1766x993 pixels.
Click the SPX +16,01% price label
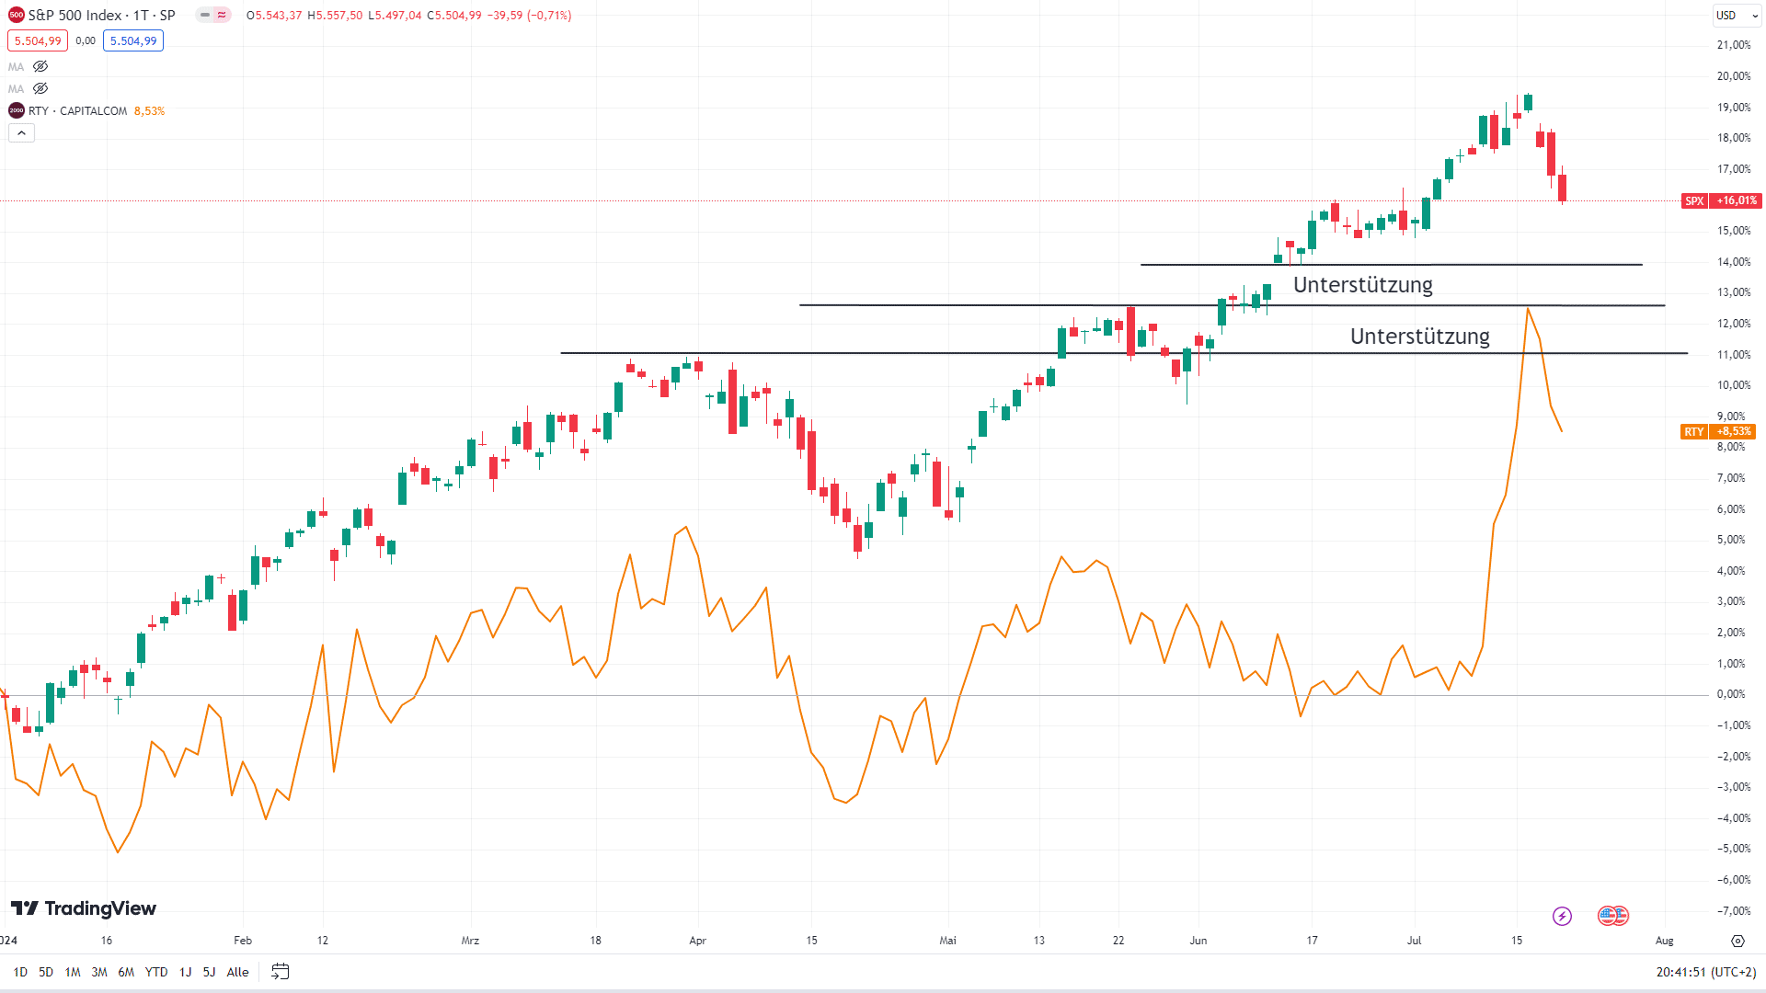pyautogui.click(x=1721, y=200)
